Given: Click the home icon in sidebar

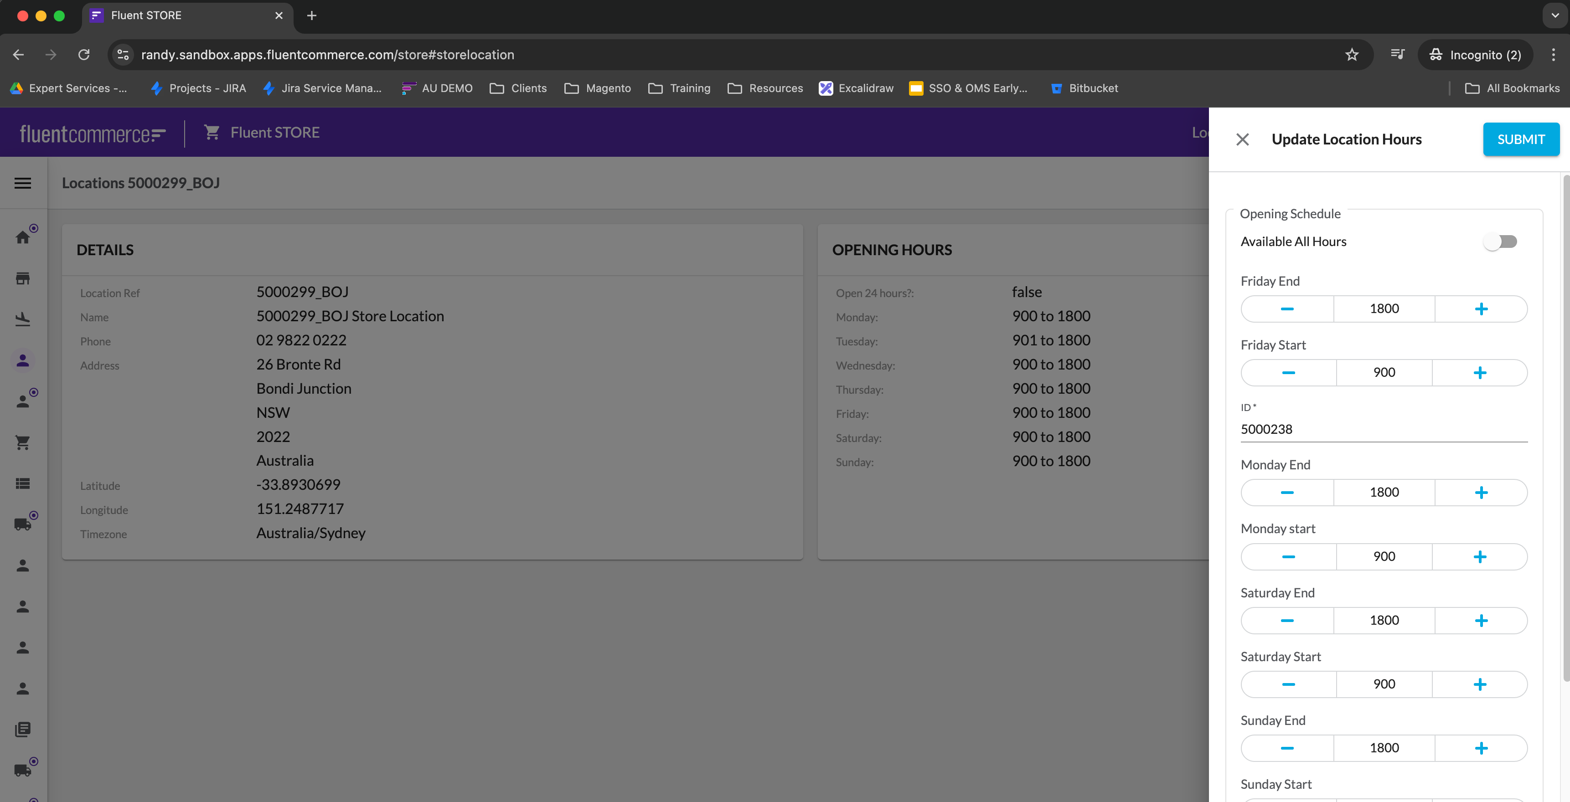Looking at the screenshot, I should point(22,237).
